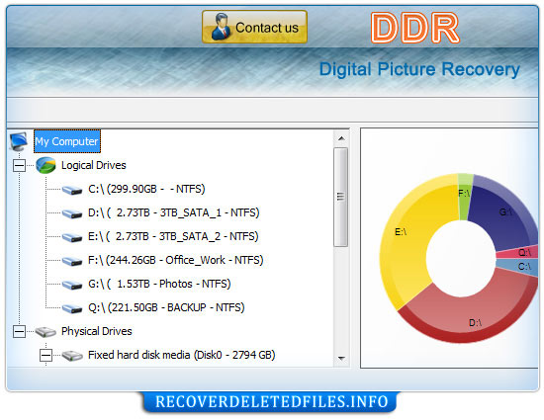Click the Physical Drives hard disk icon
544x420 pixels.
coord(45,332)
